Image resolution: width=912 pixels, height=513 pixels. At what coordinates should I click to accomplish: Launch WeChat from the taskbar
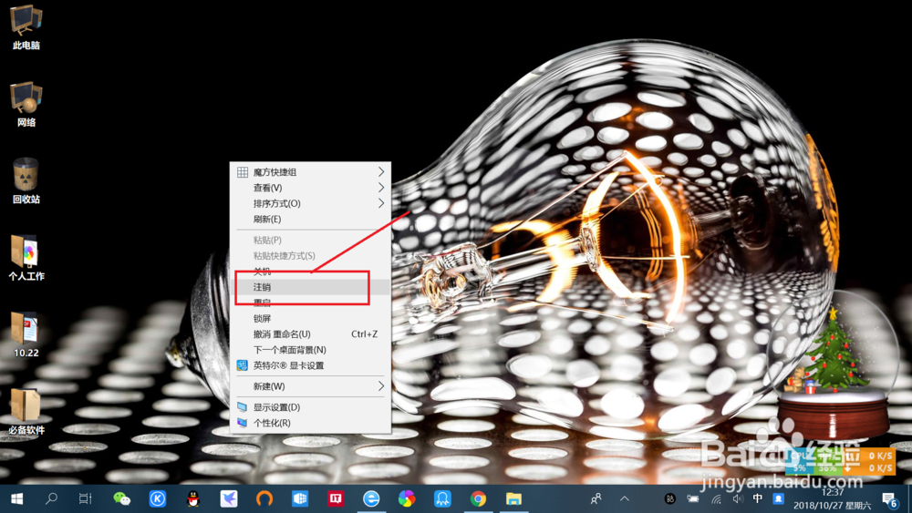click(121, 498)
